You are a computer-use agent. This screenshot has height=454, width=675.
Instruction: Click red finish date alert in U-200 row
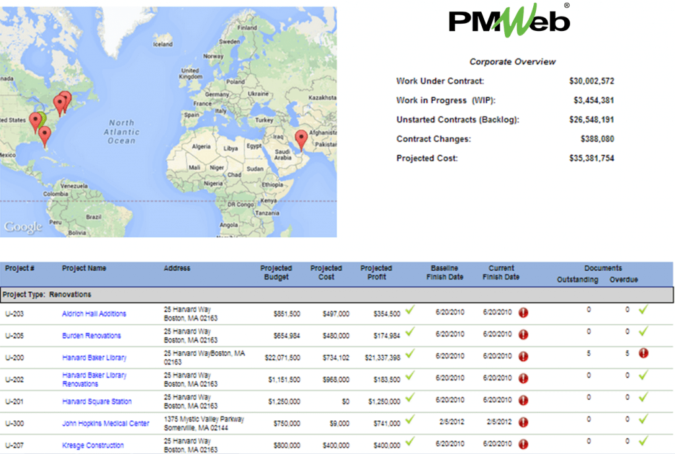(x=523, y=356)
